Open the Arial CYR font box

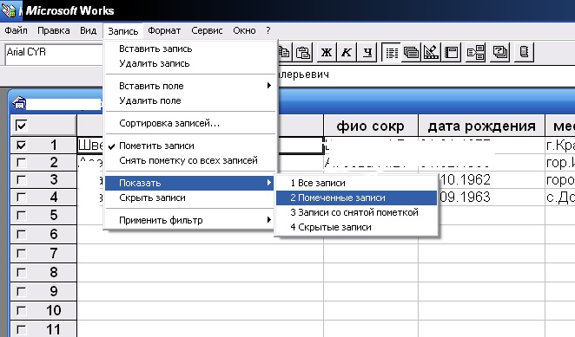click(54, 55)
